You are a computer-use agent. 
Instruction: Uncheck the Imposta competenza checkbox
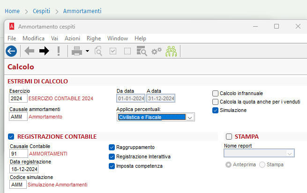[112, 166]
